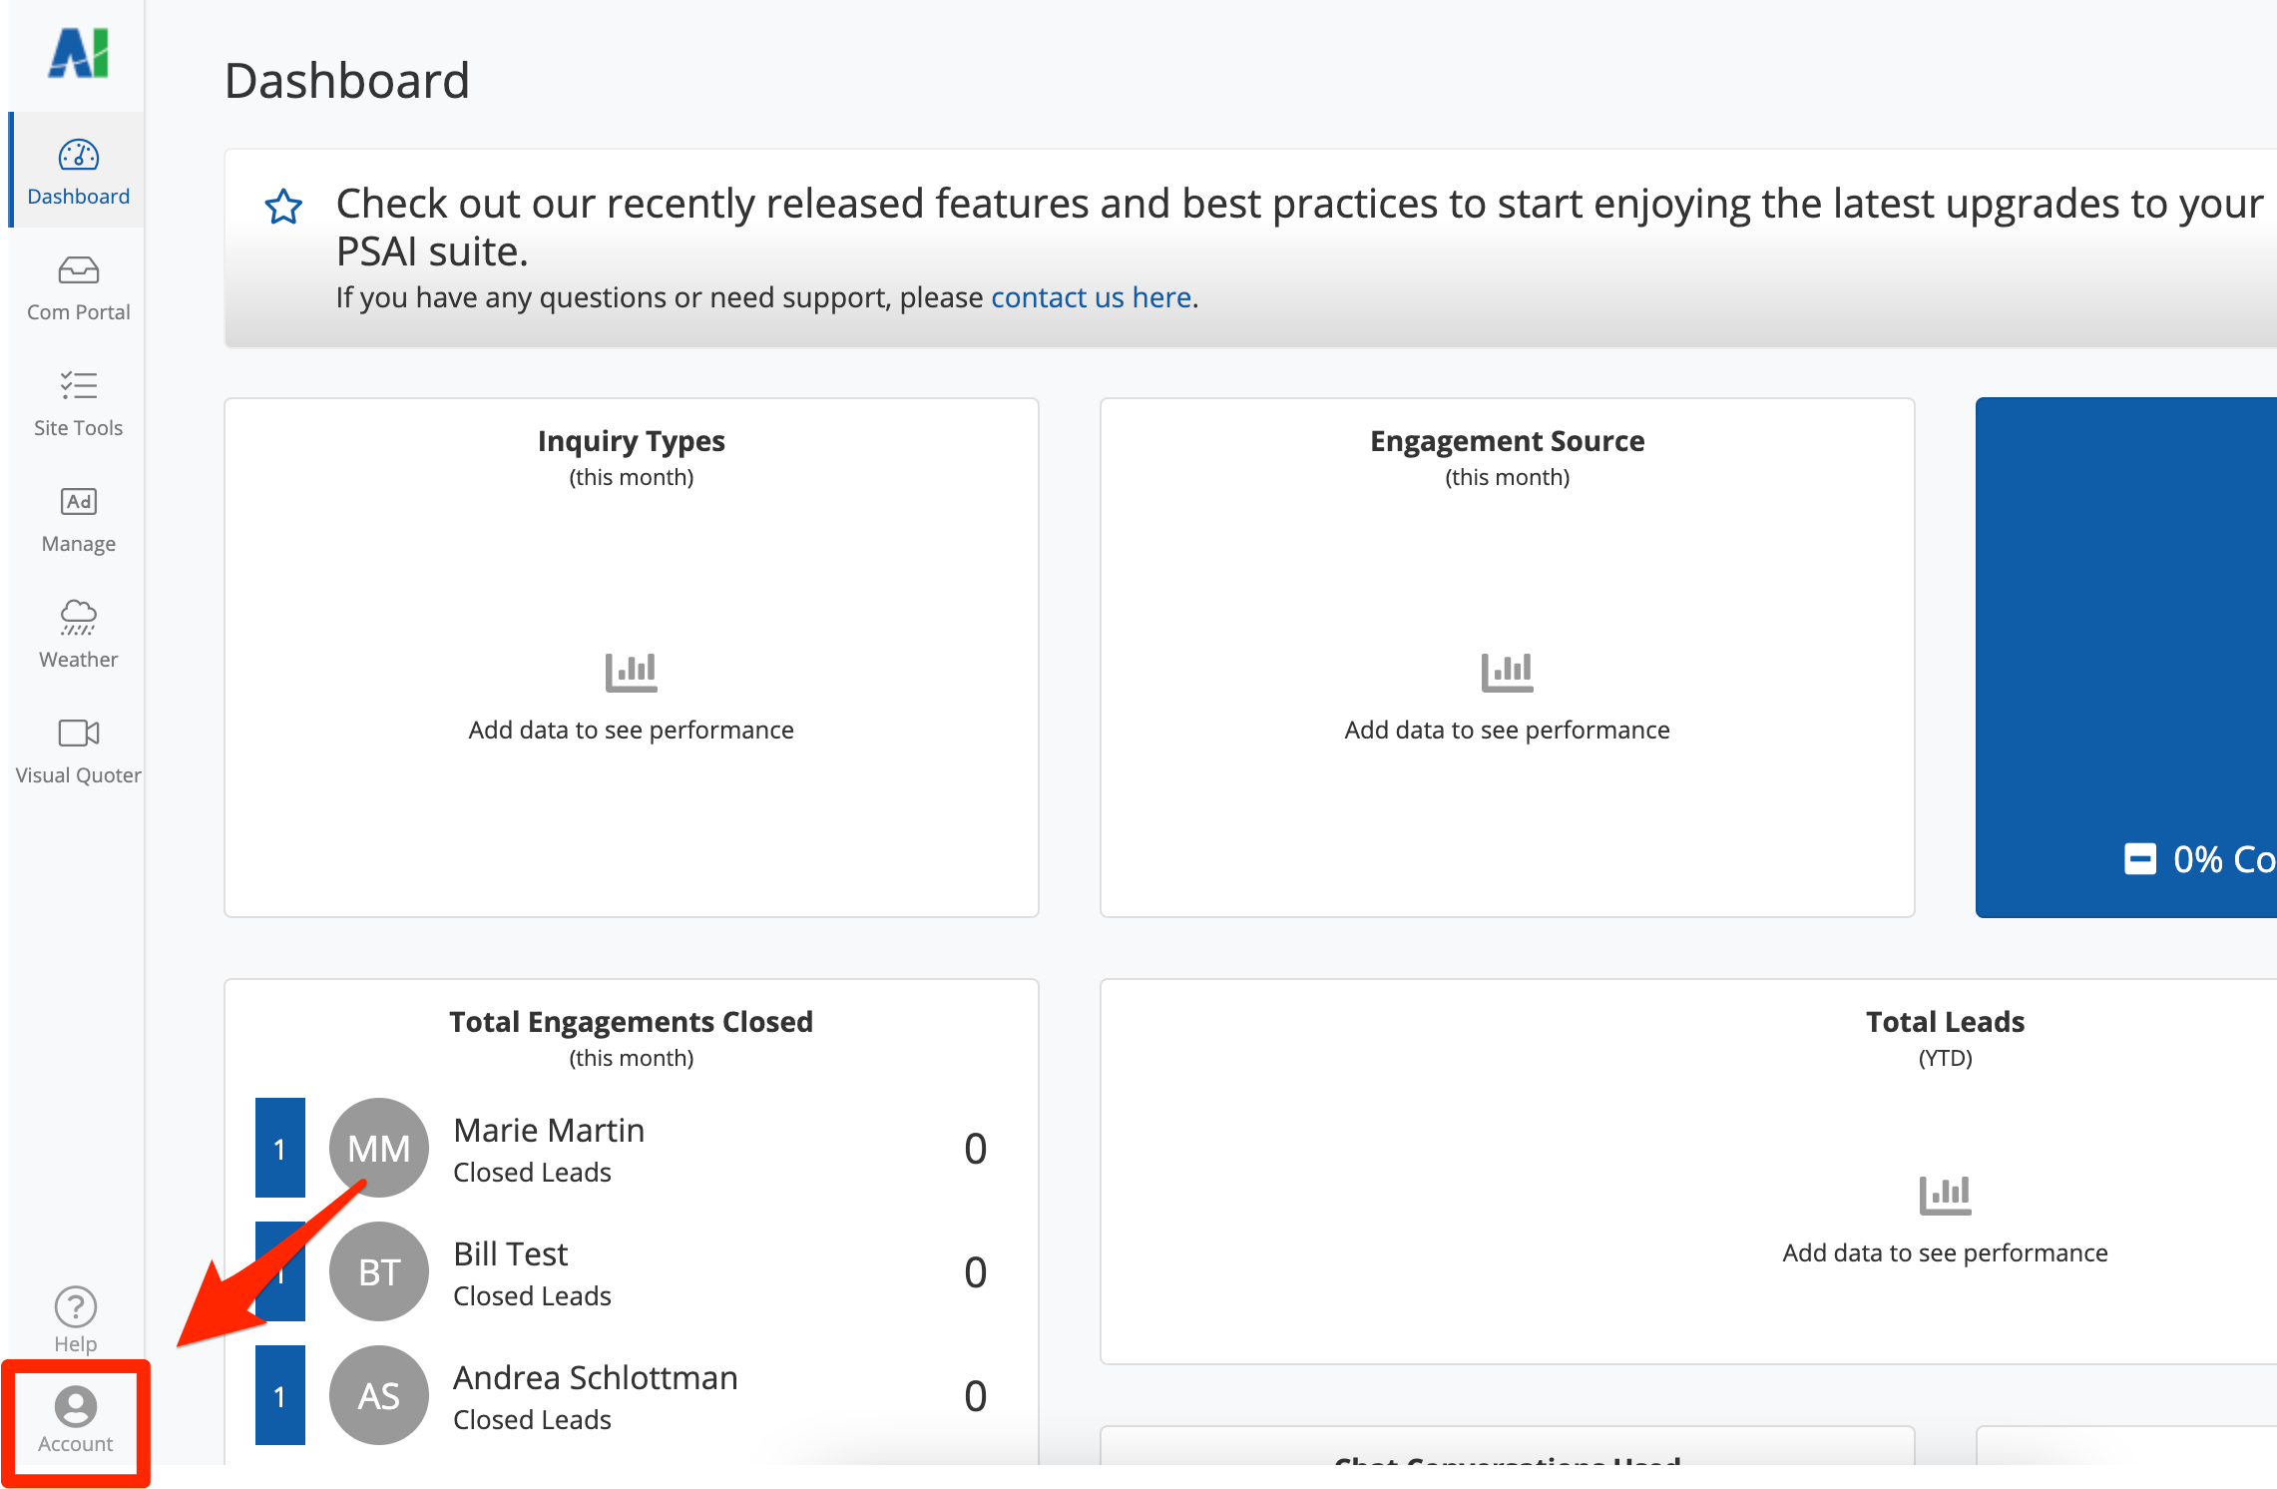This screenshot has height=1489, width=2277.
Task: Follow the 'contact us here' link
Action: point(1091,297)
